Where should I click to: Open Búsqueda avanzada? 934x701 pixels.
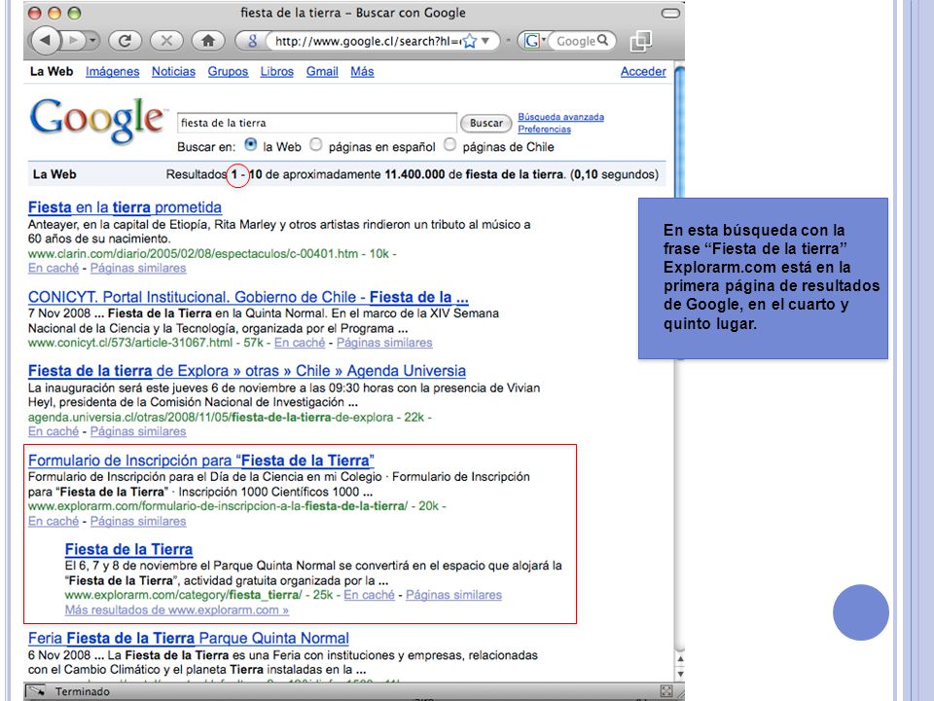click(560, 117)
